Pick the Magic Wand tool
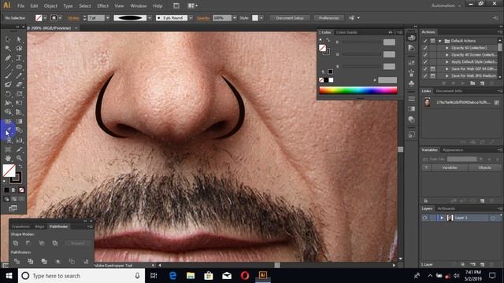This screenshot has height=283, width=504. tap(8, 49)
